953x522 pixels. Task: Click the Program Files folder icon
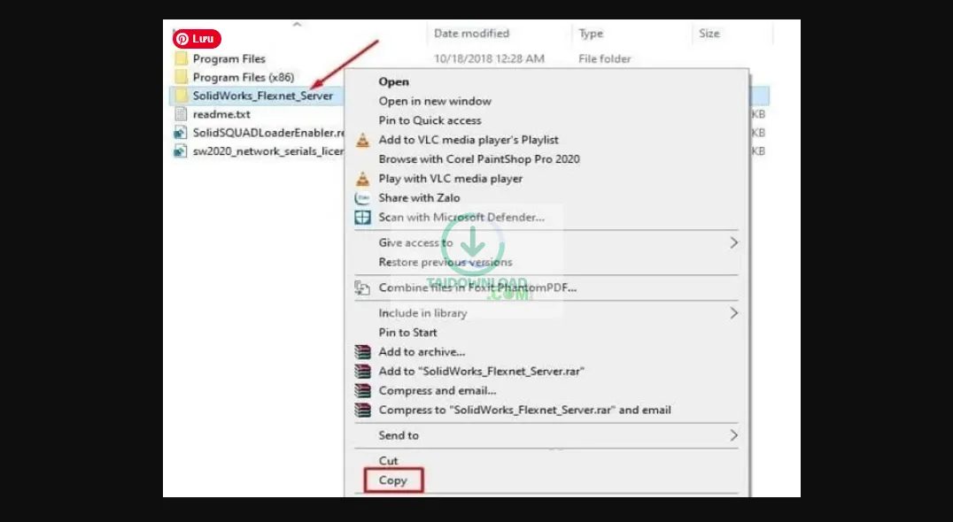[x=182, y=58]
